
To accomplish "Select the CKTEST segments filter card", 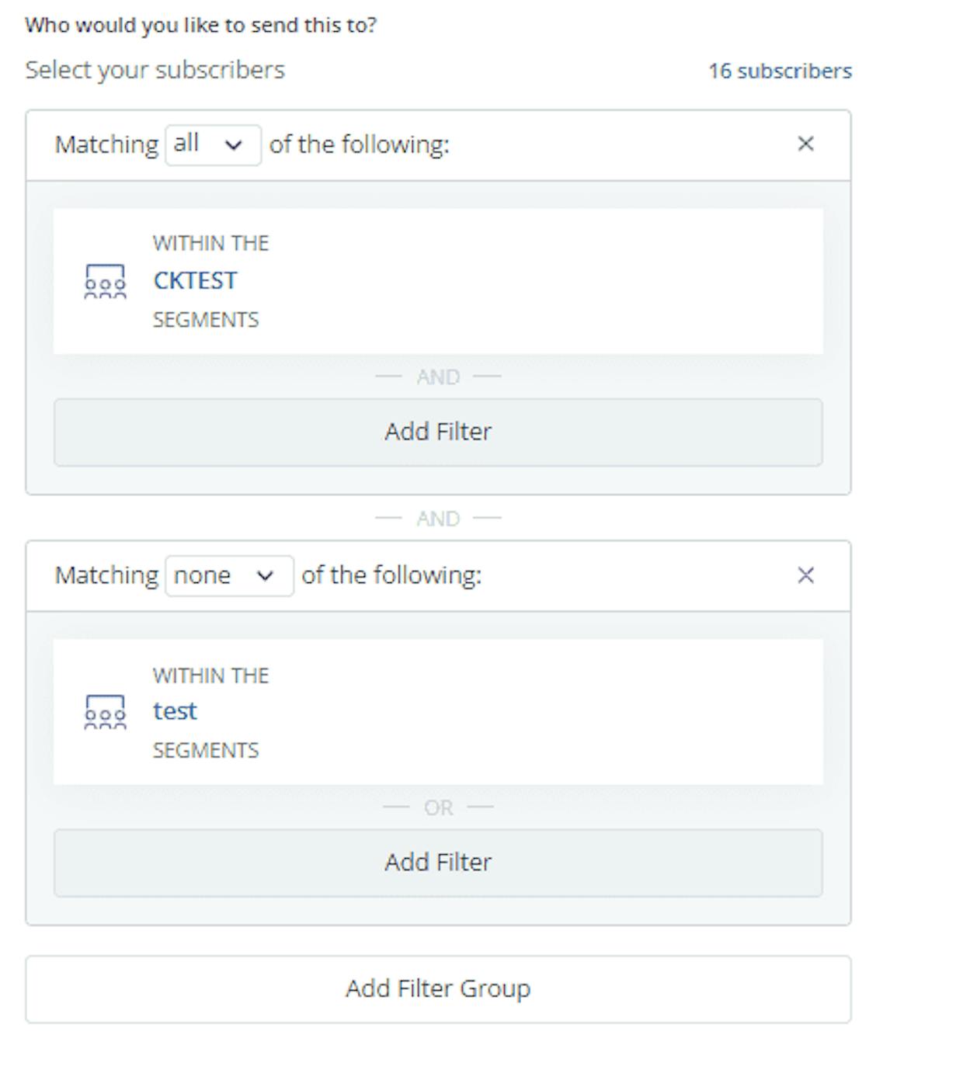I will tap(438, 281).
